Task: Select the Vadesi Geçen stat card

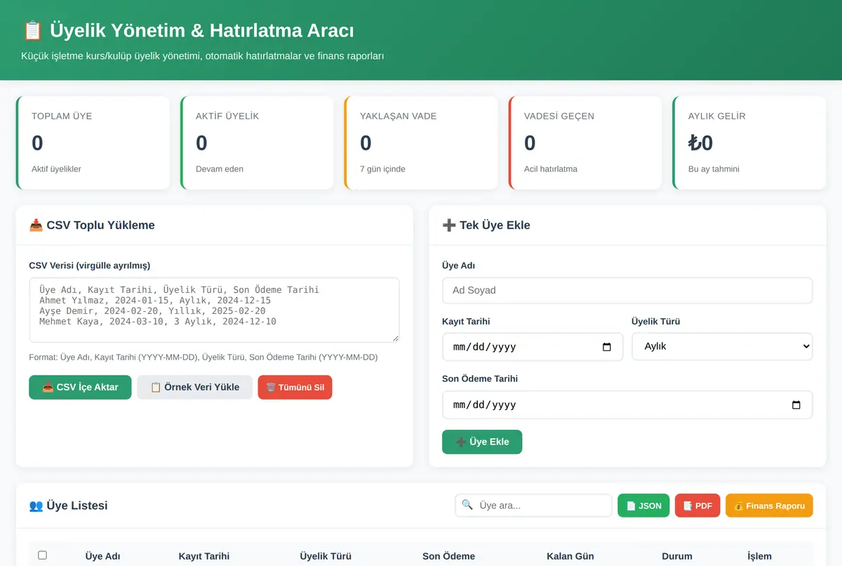Action: click(x=585, y=143)
